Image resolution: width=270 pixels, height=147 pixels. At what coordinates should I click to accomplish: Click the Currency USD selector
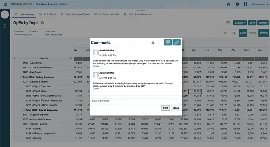click(33, 33)
